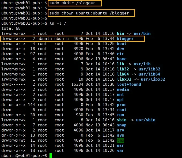Select the 'lost+found' directory entry
The image size is (182, 158).
(x=129, y=84)
